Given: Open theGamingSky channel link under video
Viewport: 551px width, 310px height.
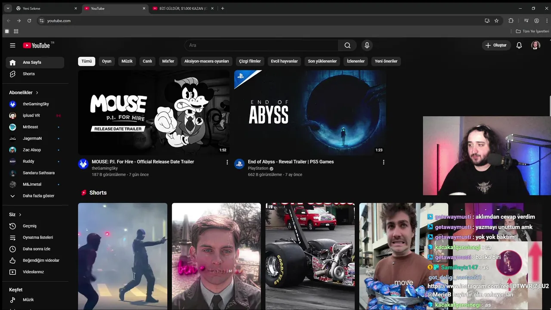Looking at the screenshot, I should [105, 168].
